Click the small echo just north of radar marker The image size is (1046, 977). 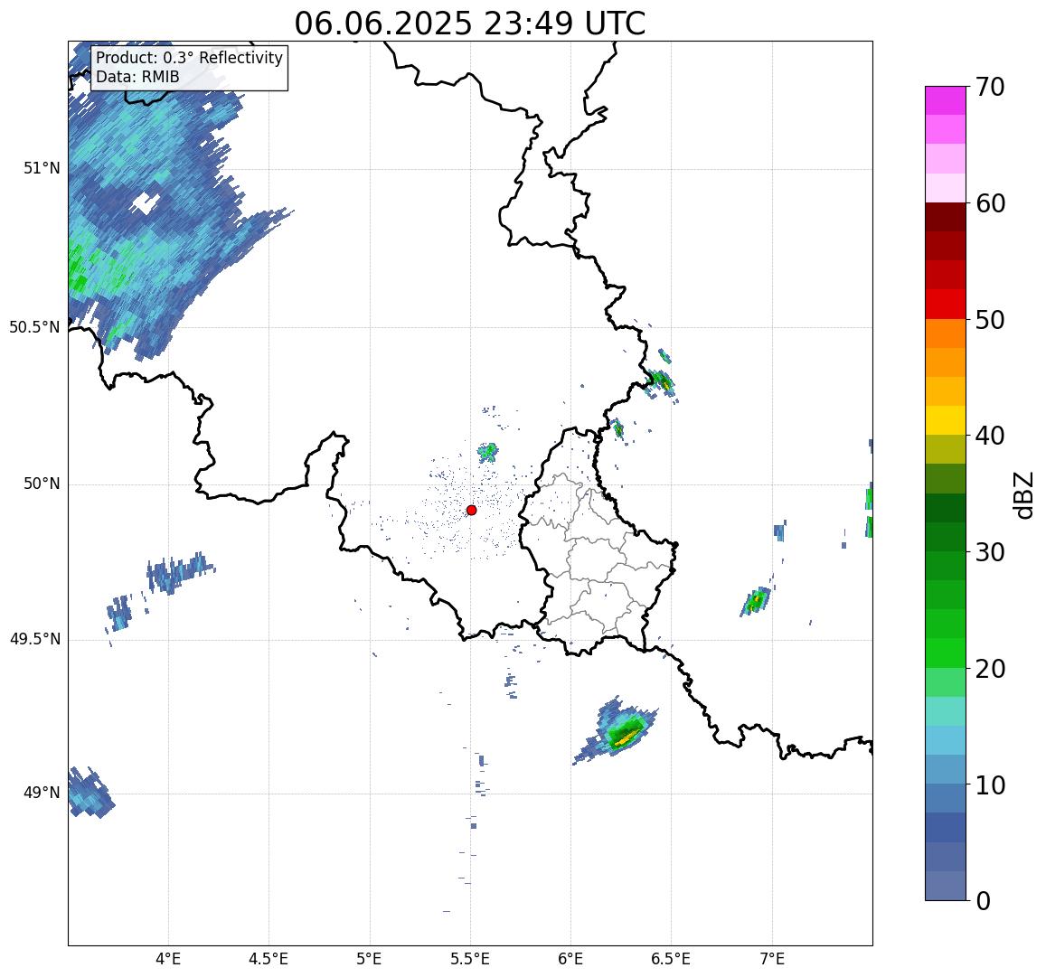pos(487,452)
